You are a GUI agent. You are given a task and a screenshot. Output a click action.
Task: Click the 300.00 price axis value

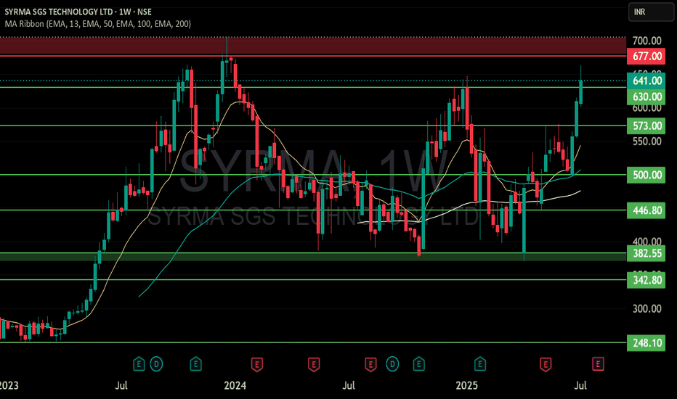pos(646,309)
